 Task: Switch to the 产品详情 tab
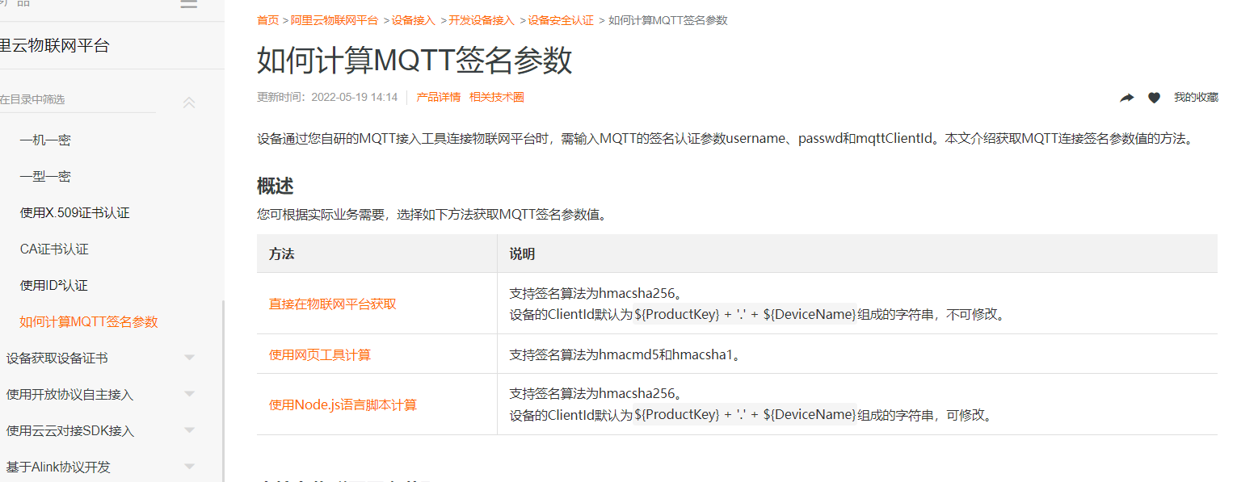[x=437, y=97]
